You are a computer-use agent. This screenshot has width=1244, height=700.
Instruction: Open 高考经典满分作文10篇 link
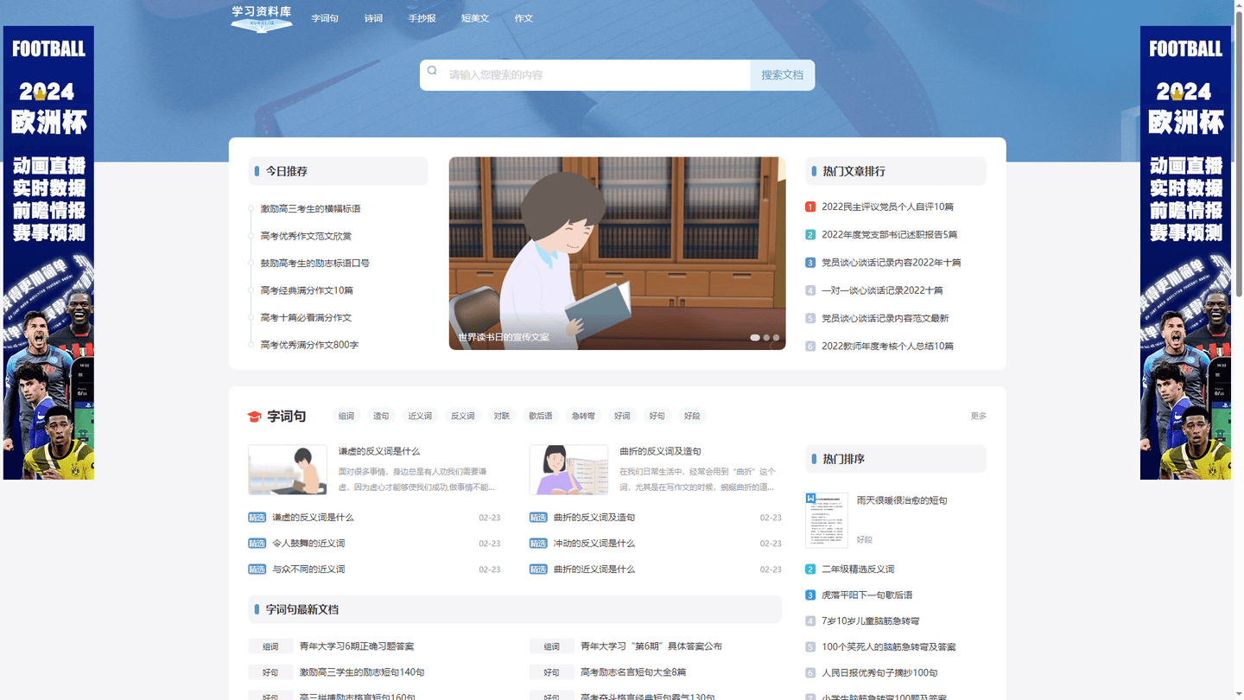click(307, 290)
